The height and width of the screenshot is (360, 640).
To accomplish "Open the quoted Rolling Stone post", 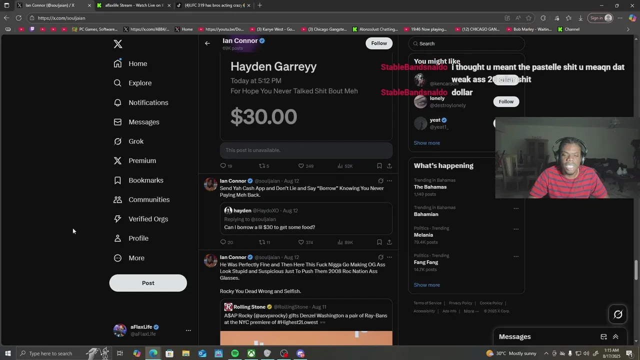I will point(306,322).
